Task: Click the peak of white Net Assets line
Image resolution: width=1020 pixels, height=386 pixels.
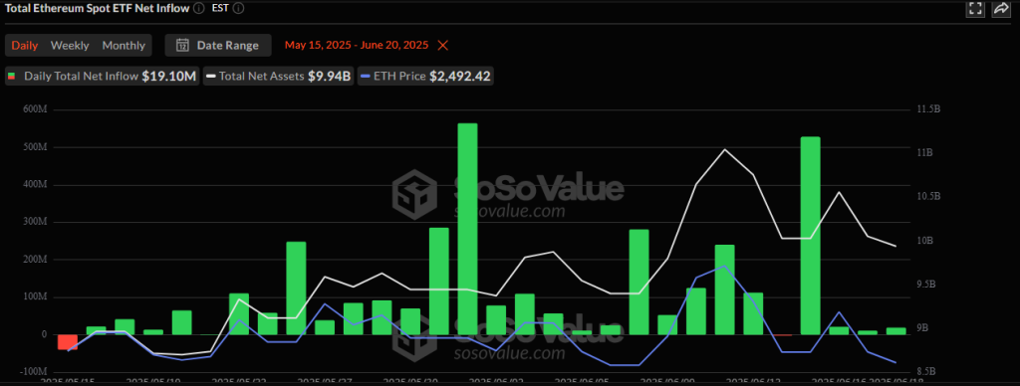Action: point(725,149)
